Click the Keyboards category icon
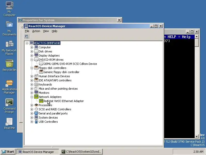Screen dimensions: 206x155 [36, 84]
